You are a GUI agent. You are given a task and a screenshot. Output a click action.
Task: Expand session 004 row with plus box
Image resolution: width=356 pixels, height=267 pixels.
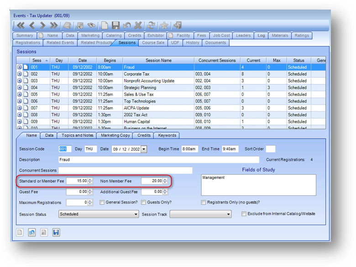tap(20, 88)
